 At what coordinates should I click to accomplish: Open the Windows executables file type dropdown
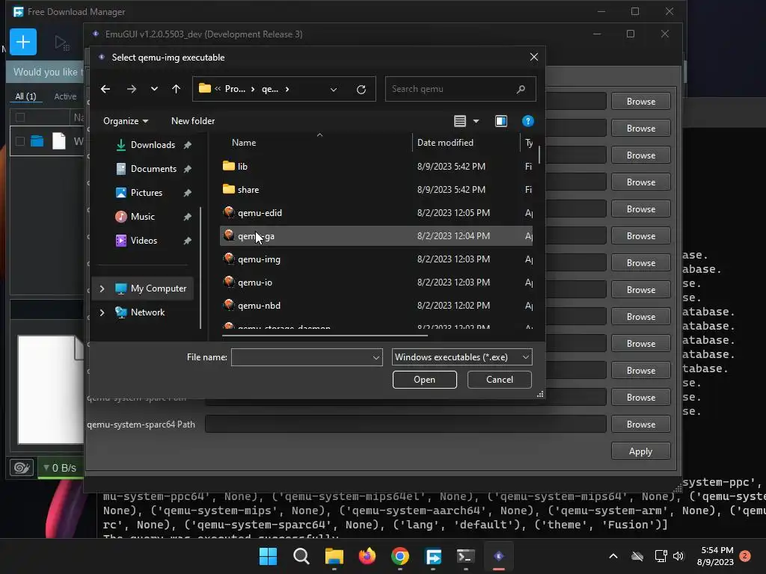click(462, 357)
